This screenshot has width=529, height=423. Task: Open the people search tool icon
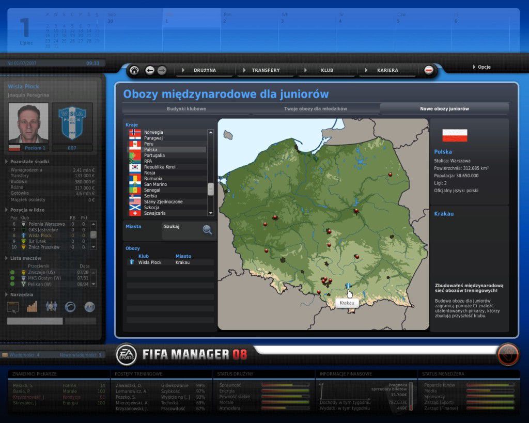coord(51,307)
